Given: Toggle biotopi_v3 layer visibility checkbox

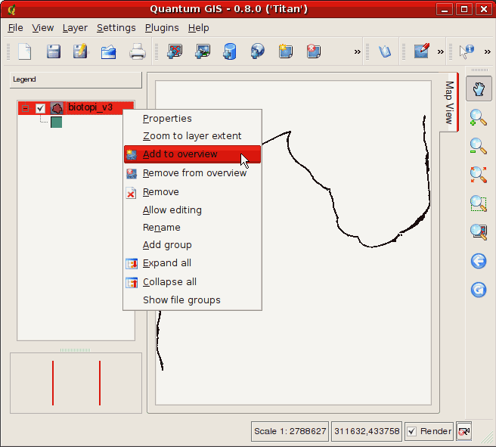Looking at the screenshot, I should click(40, 108).
